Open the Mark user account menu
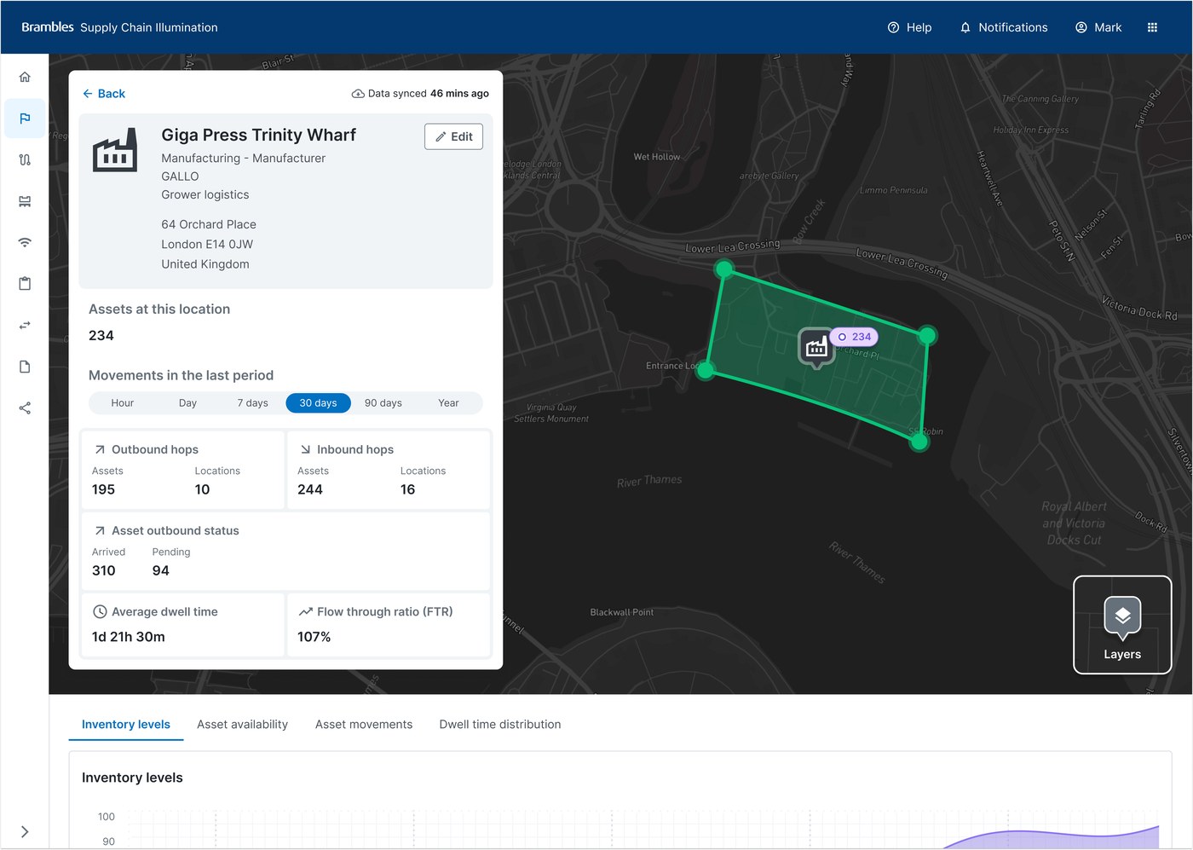The image size is (1193, 850). pos(1098,27)
